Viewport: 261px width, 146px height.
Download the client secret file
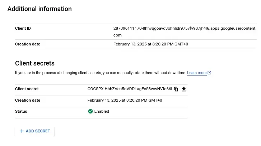coord(184,89)
